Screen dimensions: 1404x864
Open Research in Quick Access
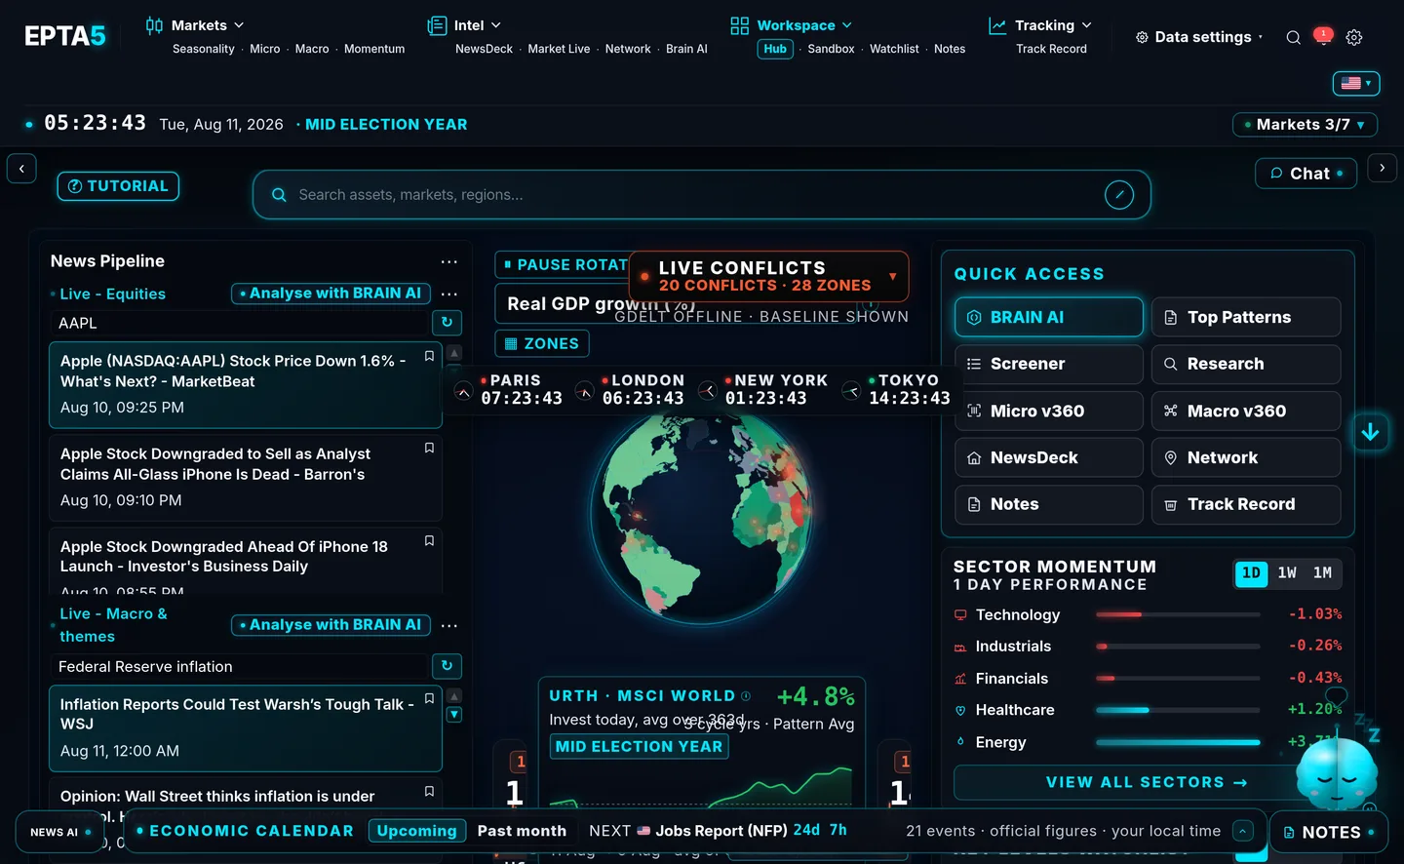click(1246, 364)
